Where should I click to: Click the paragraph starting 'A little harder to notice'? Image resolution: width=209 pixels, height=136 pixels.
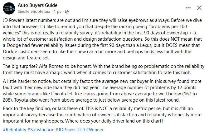point(102,91)
